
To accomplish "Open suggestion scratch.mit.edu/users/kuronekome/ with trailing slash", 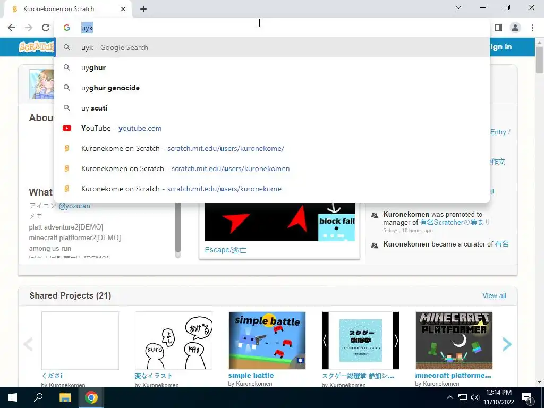I will pos(272,149).
